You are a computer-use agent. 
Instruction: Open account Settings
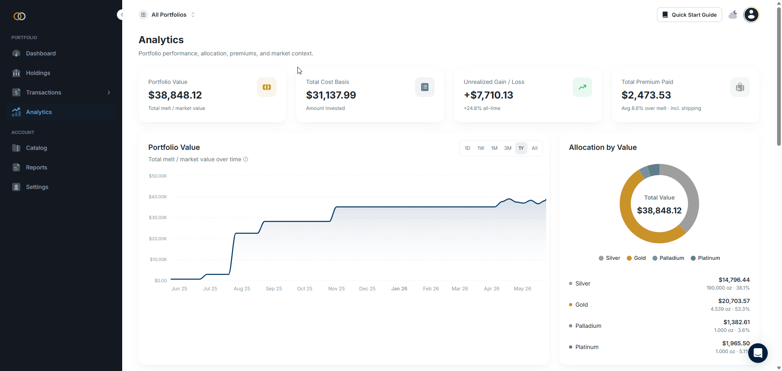pos(61,187)
